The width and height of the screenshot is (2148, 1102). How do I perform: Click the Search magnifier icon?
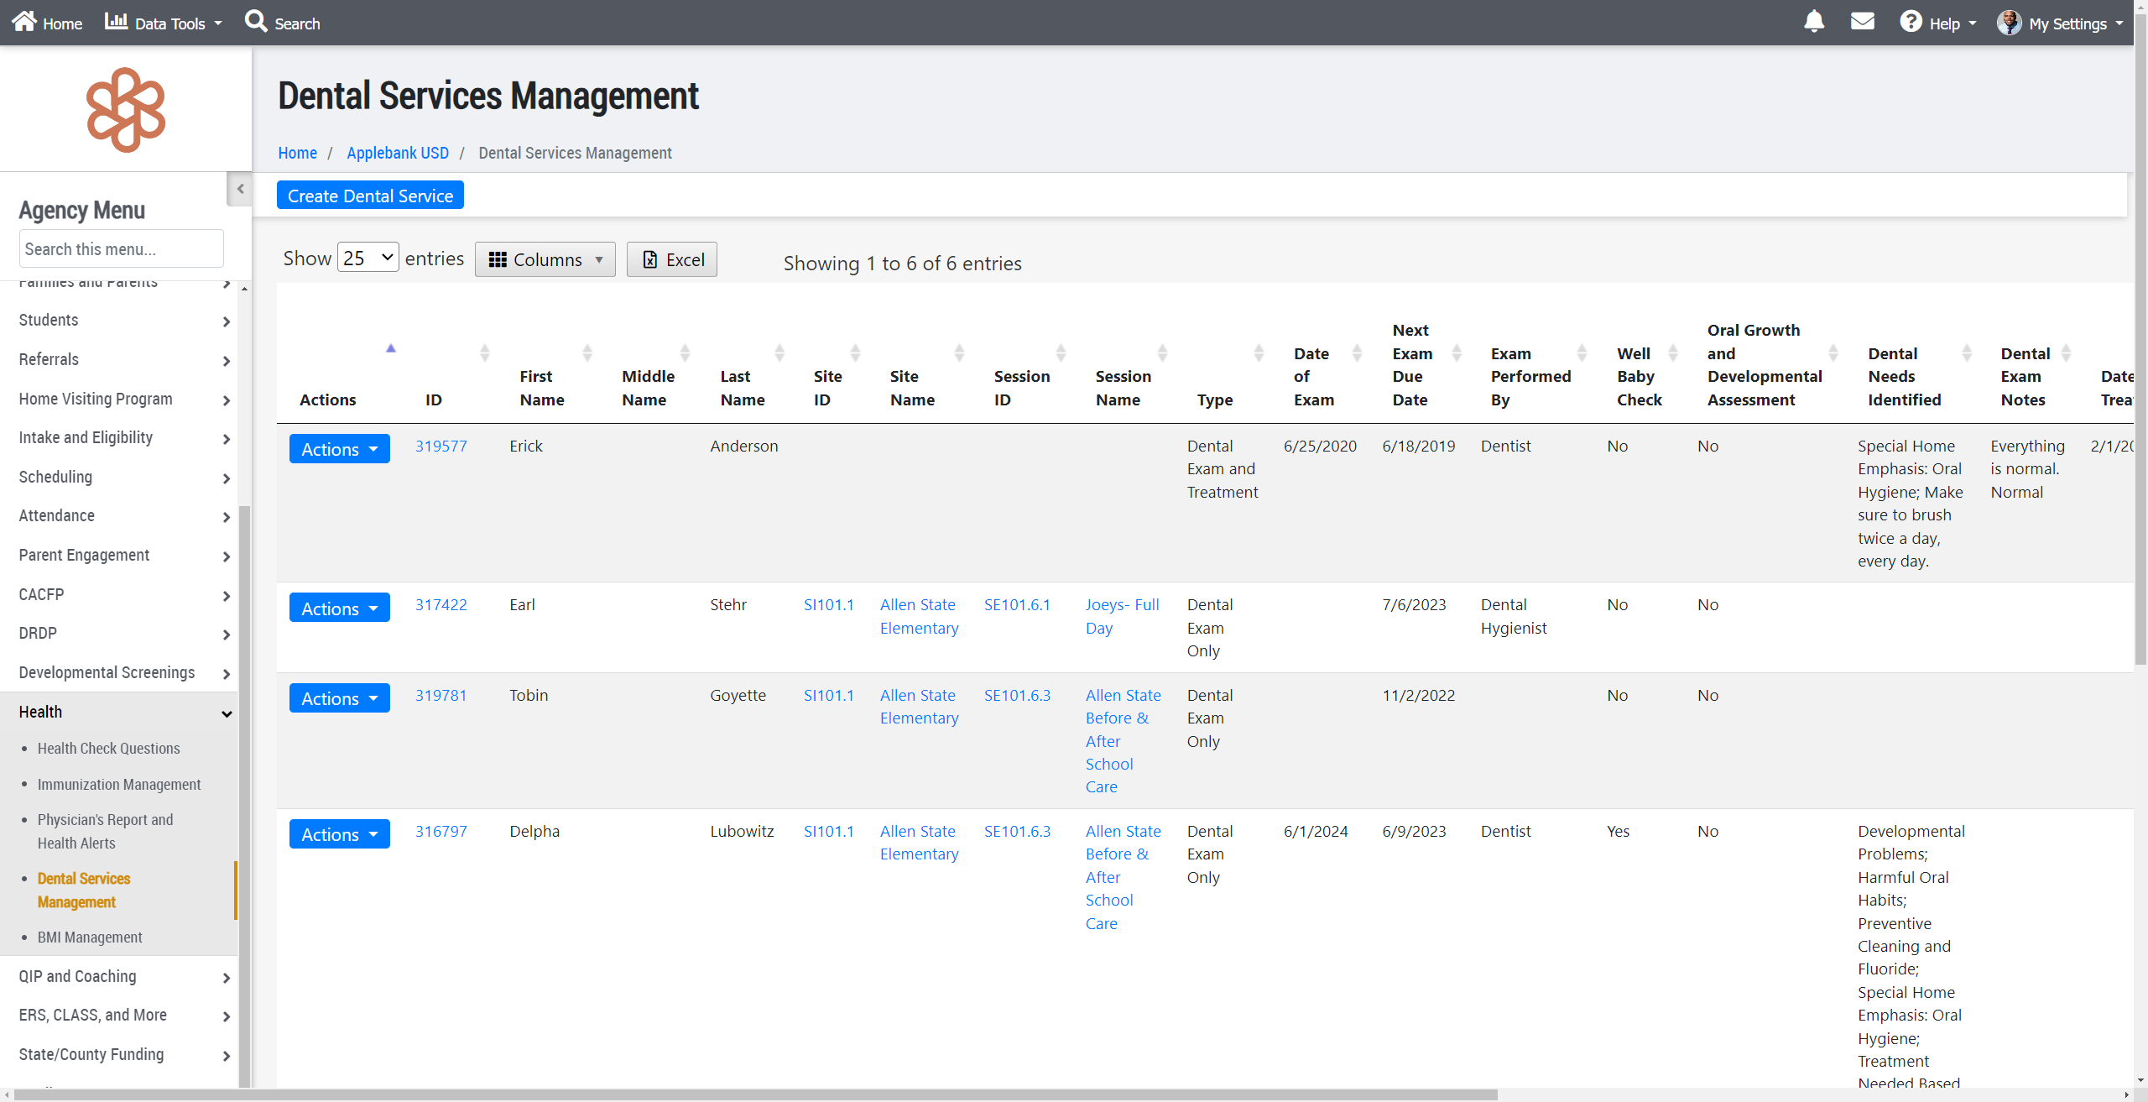[255, 22]
